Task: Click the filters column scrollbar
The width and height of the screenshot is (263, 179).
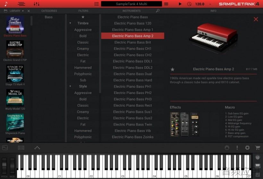Action: coord(100,54)
